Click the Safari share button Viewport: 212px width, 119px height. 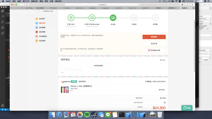click(187, 5)
